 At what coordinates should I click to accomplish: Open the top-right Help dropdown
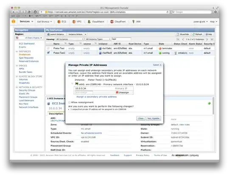213,22
